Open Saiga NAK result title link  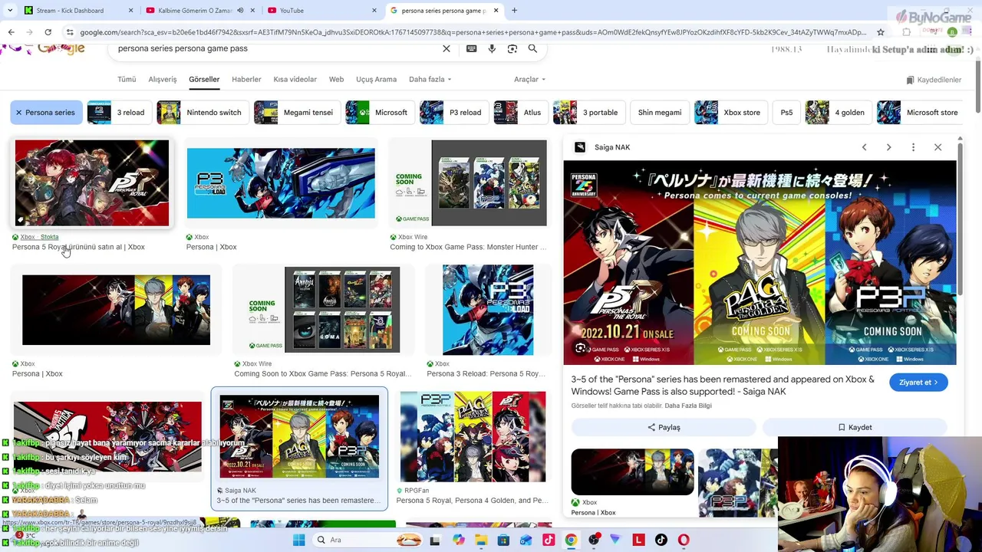tap(723, 386)
